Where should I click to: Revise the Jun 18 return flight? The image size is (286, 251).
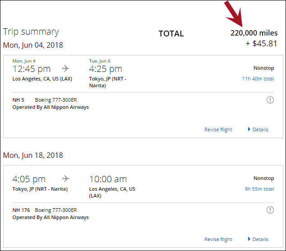[218, 239]
